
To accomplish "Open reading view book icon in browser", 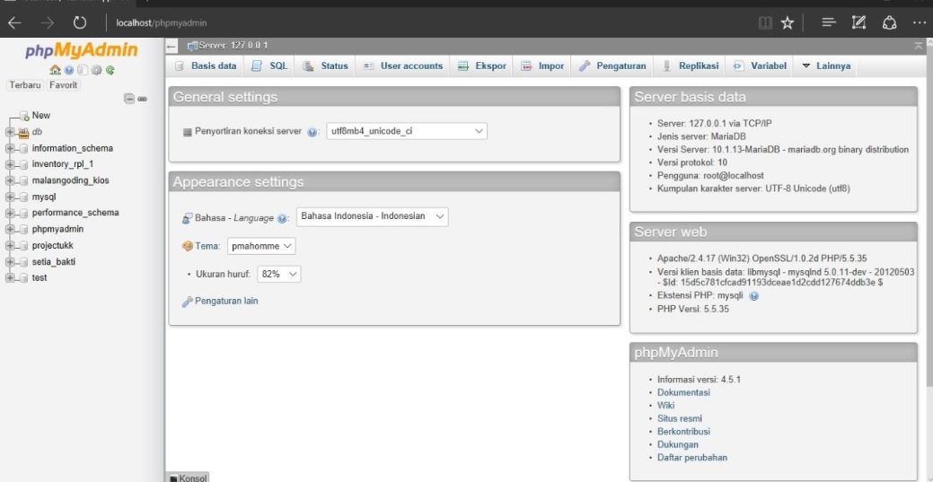I will pos(766,23).
